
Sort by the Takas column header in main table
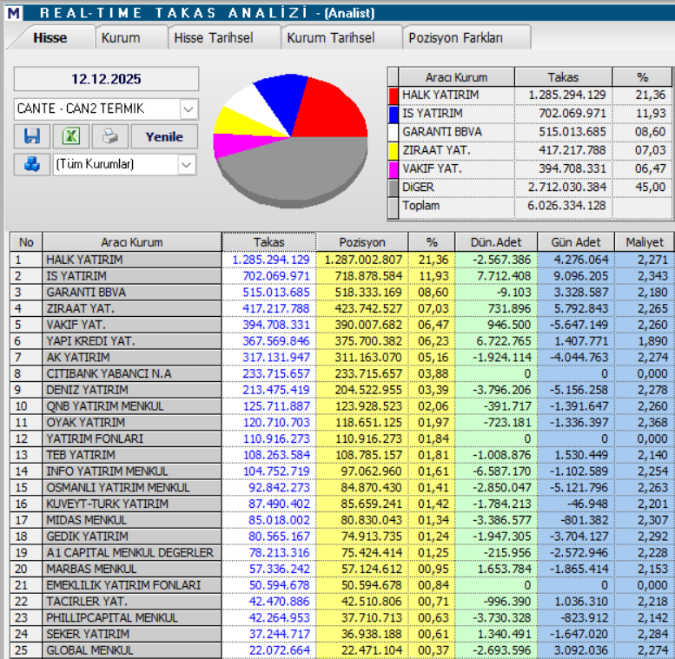point(269,242)
